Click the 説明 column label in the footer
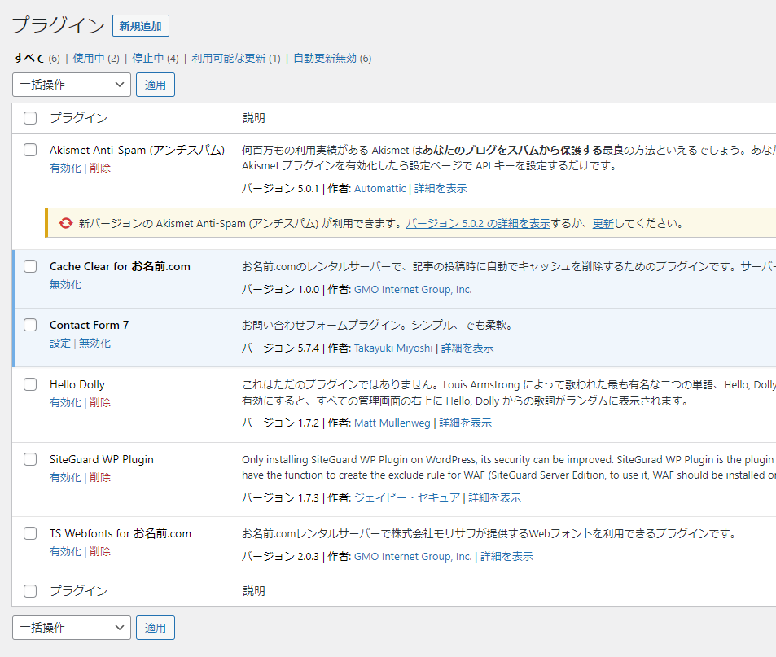Image resolution: width=776 pixels, height=657 pixels. [254, 591]
